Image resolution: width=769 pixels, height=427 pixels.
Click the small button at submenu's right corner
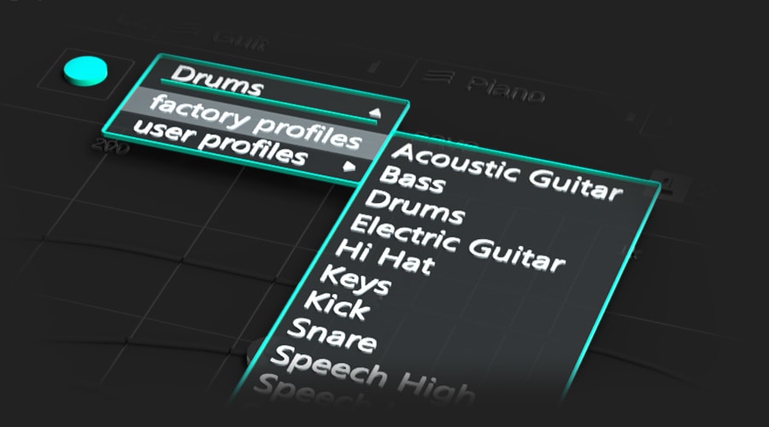[x=670, y=184]
